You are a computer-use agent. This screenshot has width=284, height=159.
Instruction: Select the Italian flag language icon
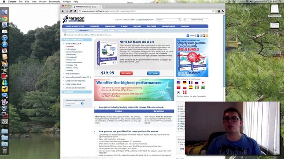197,87
